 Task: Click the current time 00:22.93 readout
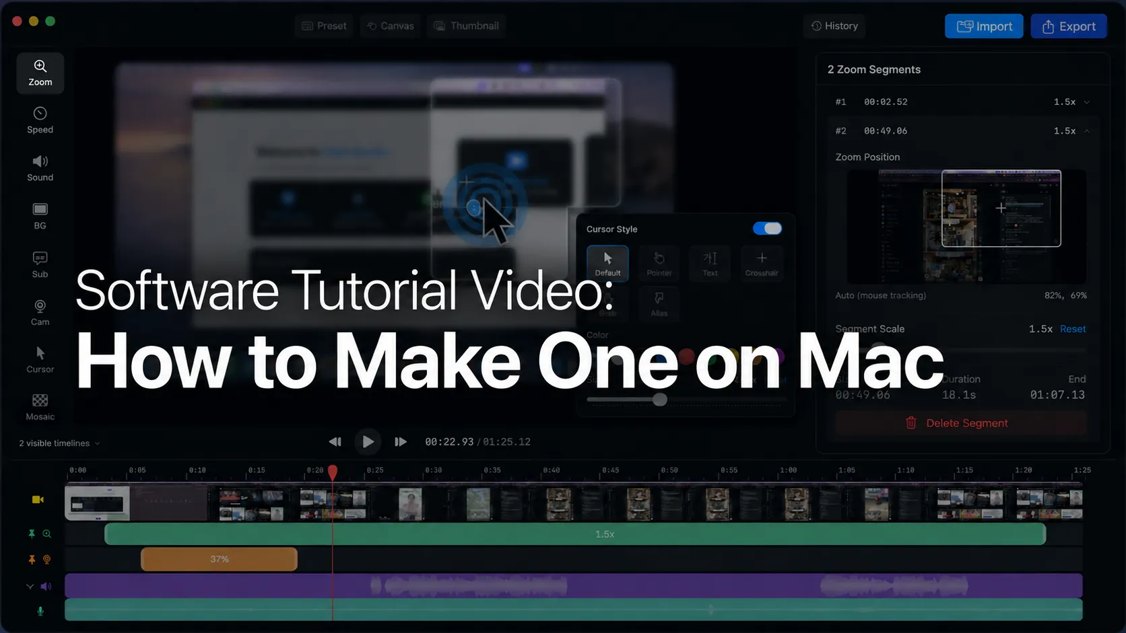tap(449, 442)
